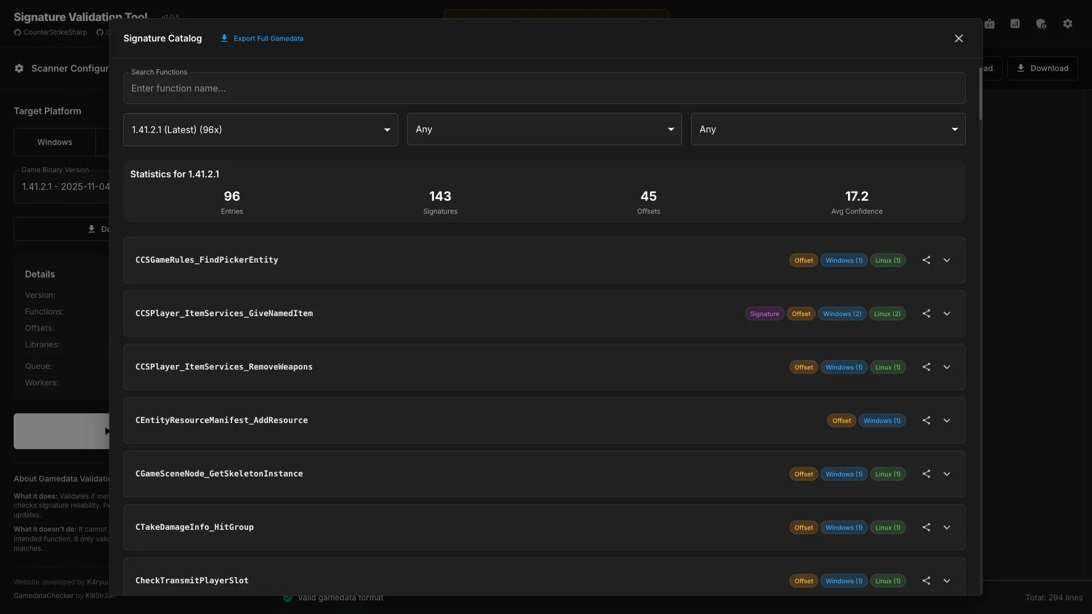Close the Signature Catalog dialog
Viewport: 1092px width, 614px height.
[959, 38]
